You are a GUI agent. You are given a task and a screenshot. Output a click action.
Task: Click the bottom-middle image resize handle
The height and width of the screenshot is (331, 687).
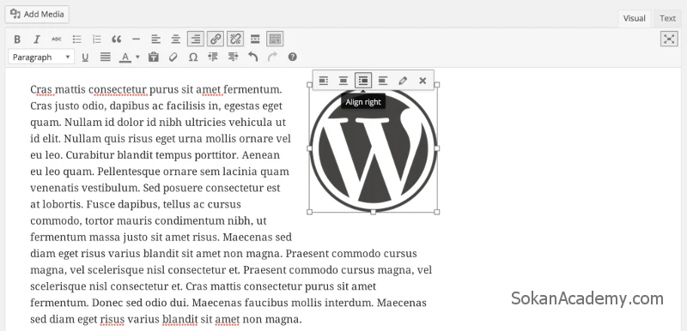373,212
